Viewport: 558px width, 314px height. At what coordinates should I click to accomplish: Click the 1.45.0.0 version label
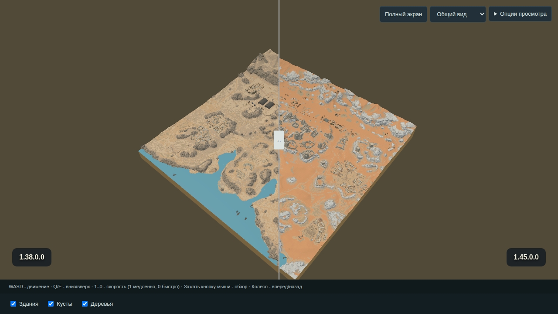526,257
